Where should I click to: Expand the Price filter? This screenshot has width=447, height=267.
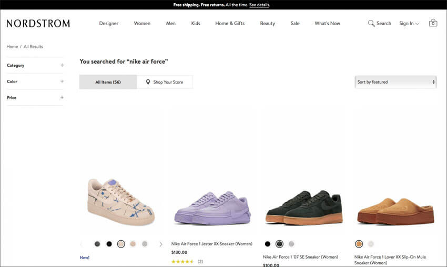(x=35, y=97)
